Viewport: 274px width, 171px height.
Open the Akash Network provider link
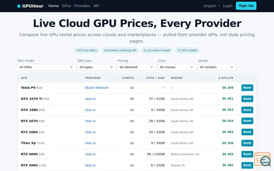[x=97, y=88]
